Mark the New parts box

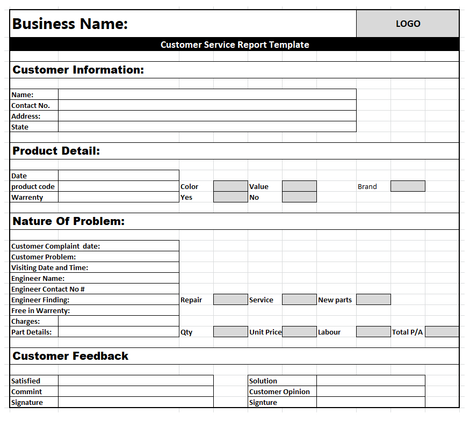[x=373, y=300]
